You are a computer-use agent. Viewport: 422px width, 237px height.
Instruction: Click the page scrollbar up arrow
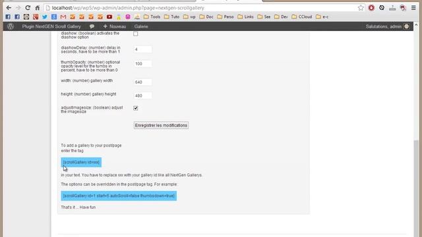(x=416, y=25)
